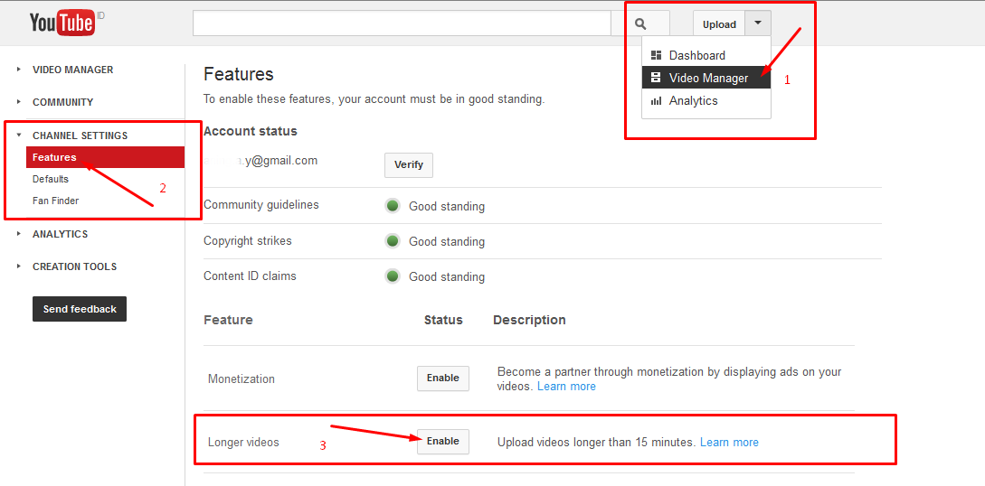Select Video Manager from the dropdown menu
The image size is (985, 486).
coord(706,78)
